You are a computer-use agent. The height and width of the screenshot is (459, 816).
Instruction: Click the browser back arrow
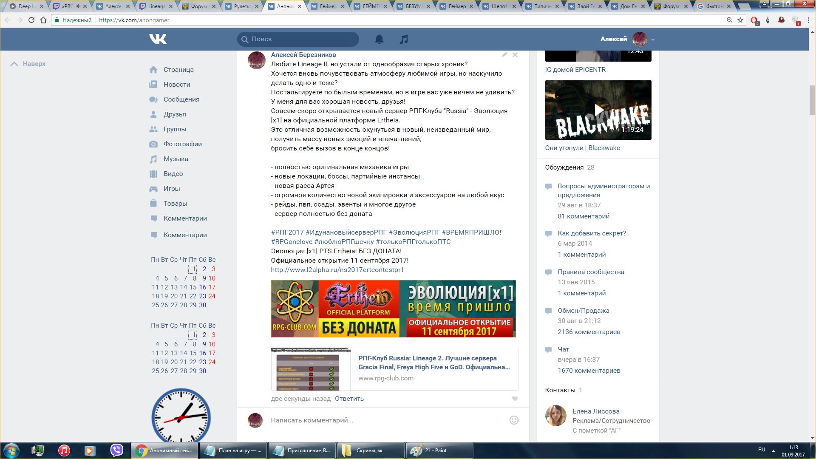tap(8, 20)
